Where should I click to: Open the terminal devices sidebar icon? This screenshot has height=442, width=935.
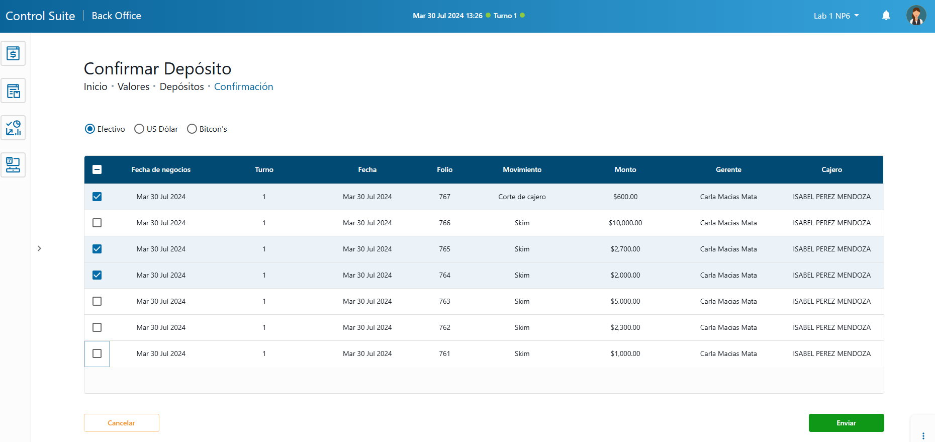coord(13,165)
